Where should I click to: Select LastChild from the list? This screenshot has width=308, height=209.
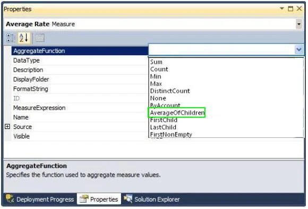163,127
